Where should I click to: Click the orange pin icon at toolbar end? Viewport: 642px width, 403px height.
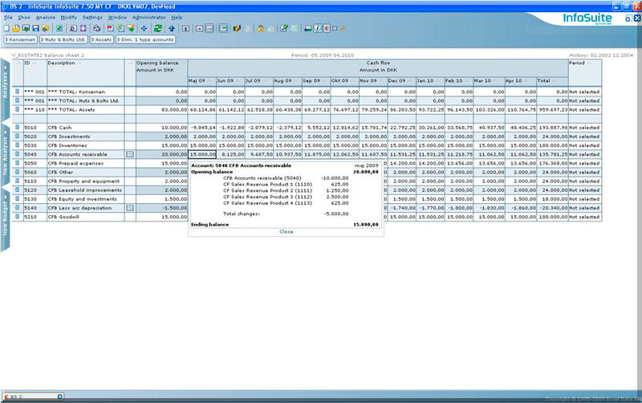tap(343, 29)
